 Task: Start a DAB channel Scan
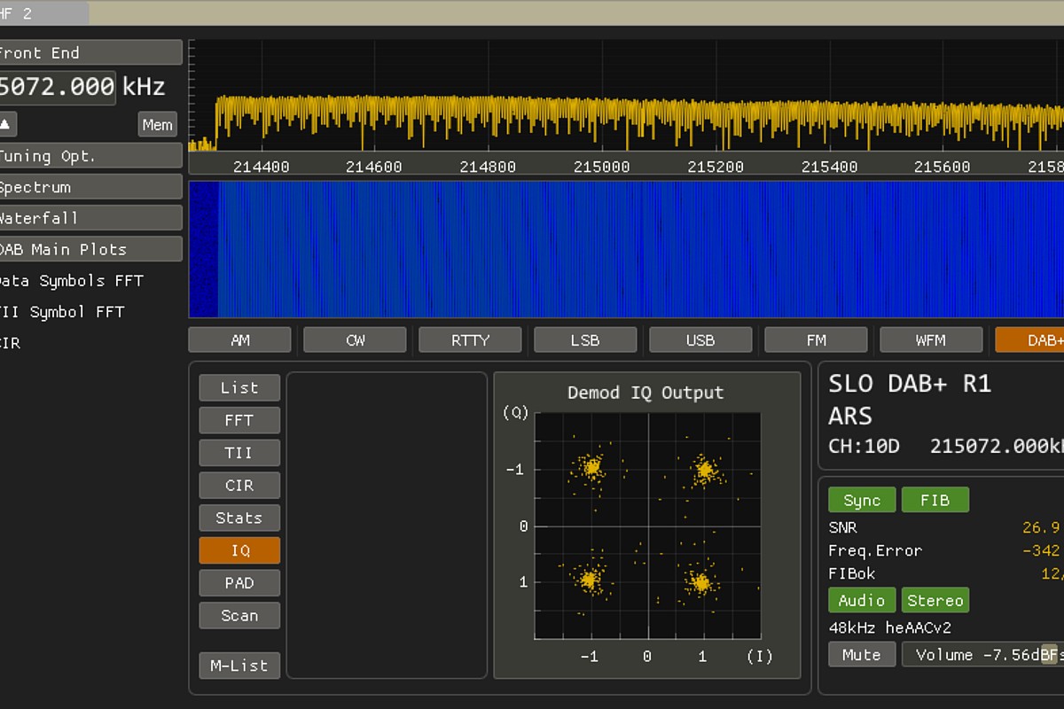tap(239, 615)
